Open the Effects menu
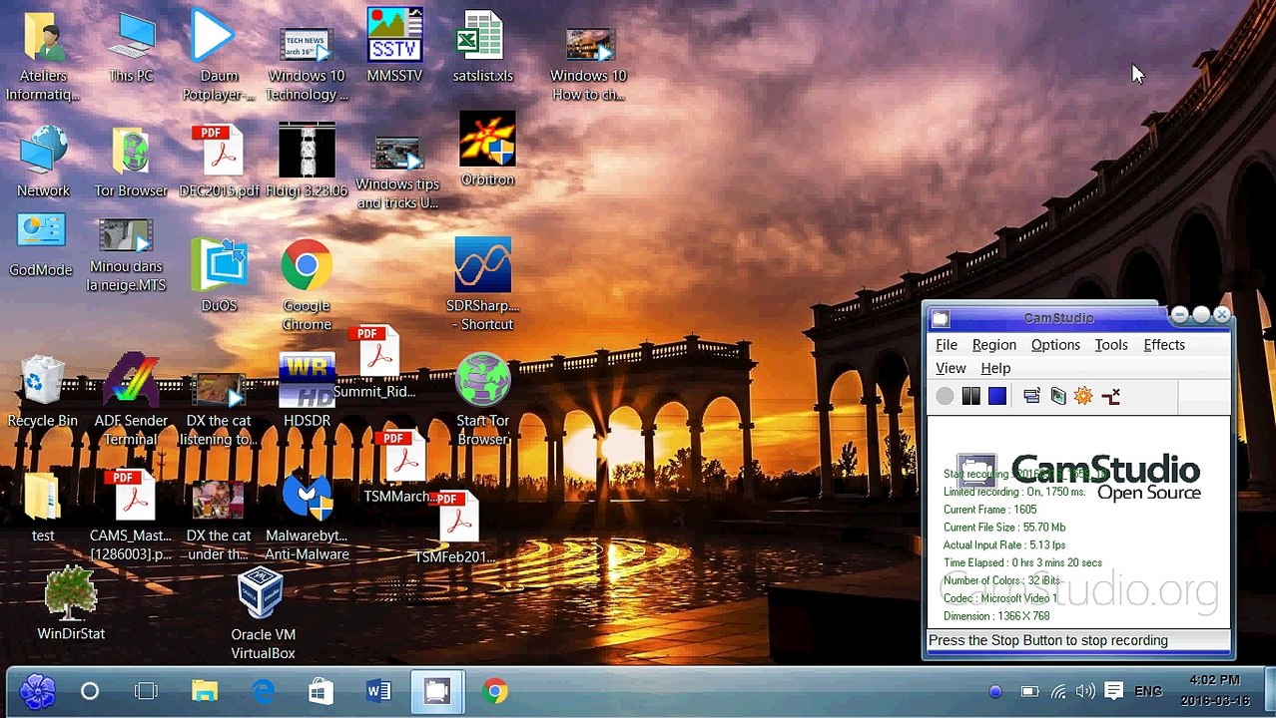 click(x=1164, y=345)
